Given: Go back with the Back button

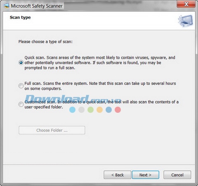Looking at the screenshot, I should coord(117,175).
